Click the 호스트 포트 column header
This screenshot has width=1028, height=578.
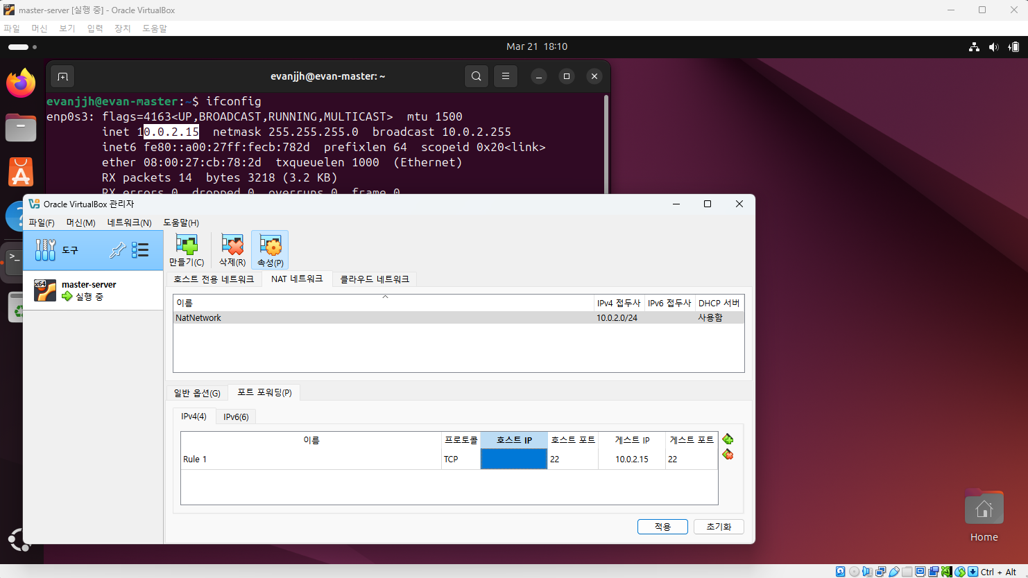click(x=573, y=440)
